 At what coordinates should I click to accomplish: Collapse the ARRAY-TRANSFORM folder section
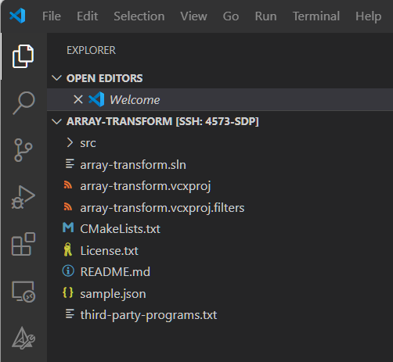point(56,121)
